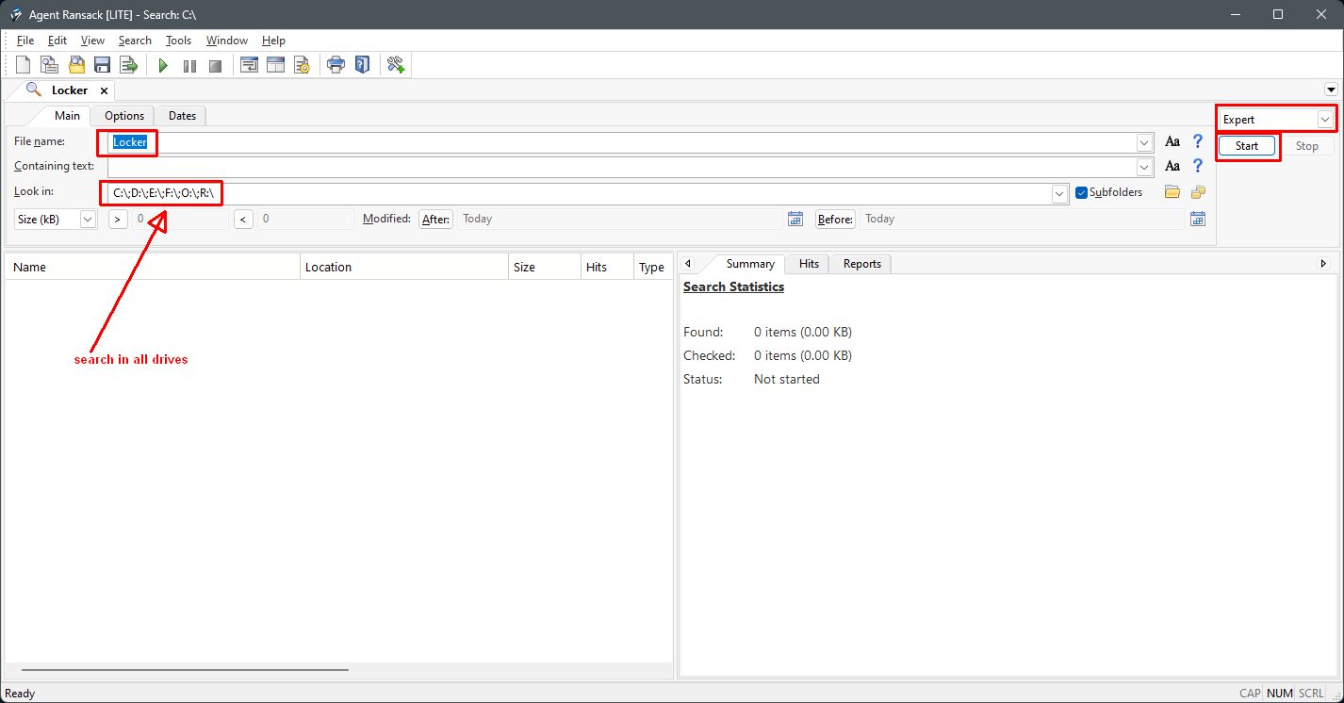Click the Start button
The image size is (1344, 703).
point(1247,146)
